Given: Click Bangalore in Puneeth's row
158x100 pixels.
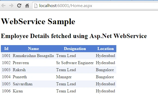Looking at the screenshot, I should point(105,77).
